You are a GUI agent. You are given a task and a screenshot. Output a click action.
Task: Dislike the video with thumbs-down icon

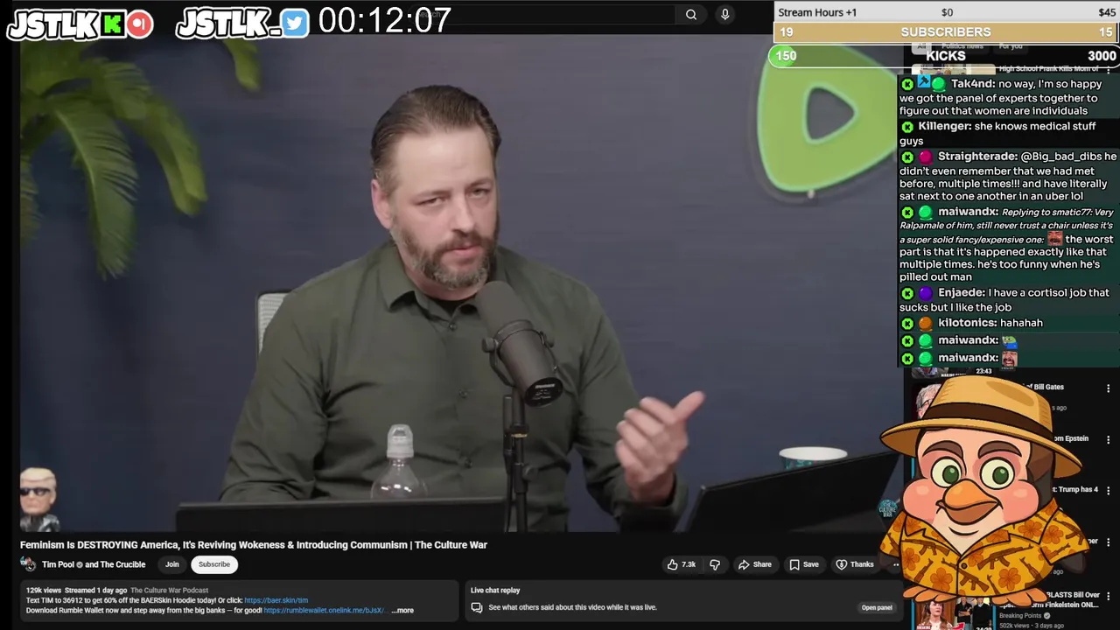pyautogui.click(x=715, y=564)
